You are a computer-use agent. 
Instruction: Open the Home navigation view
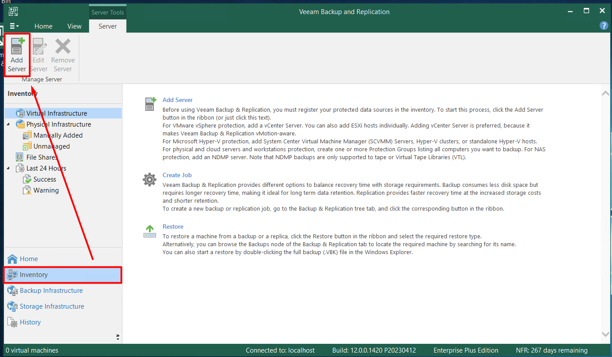[63, 259]
